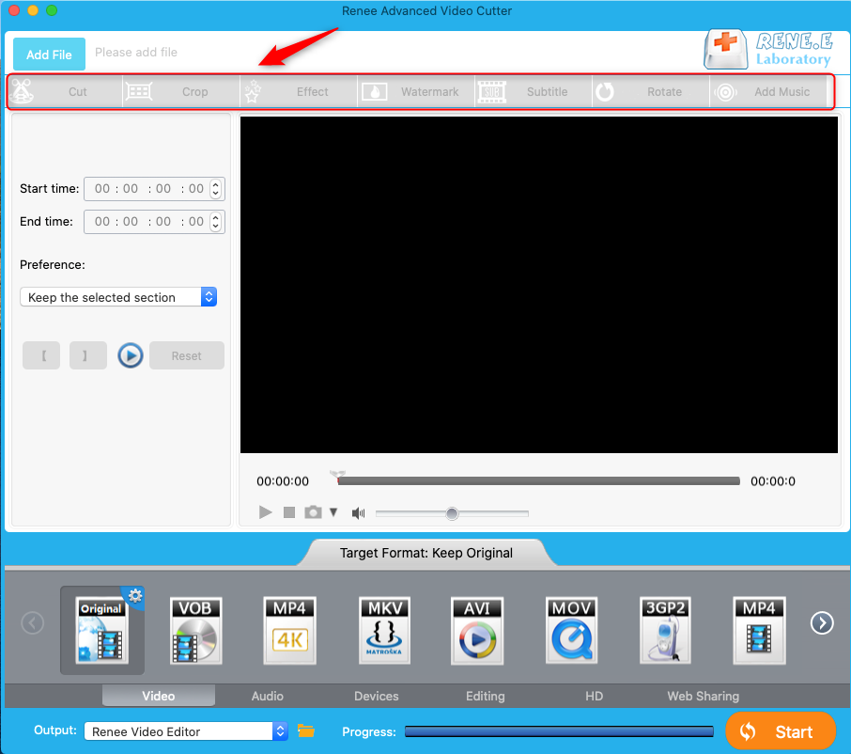Choose the MOV QuickTime format icon

(x=571, y=630)
